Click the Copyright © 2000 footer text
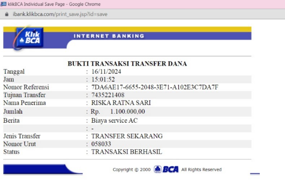The width and height of the screenshot is (285, 193). click(131, 170)
